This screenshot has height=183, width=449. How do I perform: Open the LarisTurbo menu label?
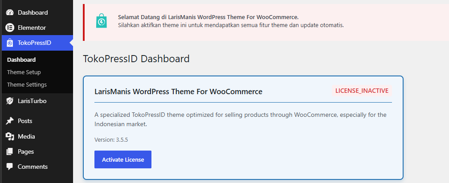pos(32,101)
